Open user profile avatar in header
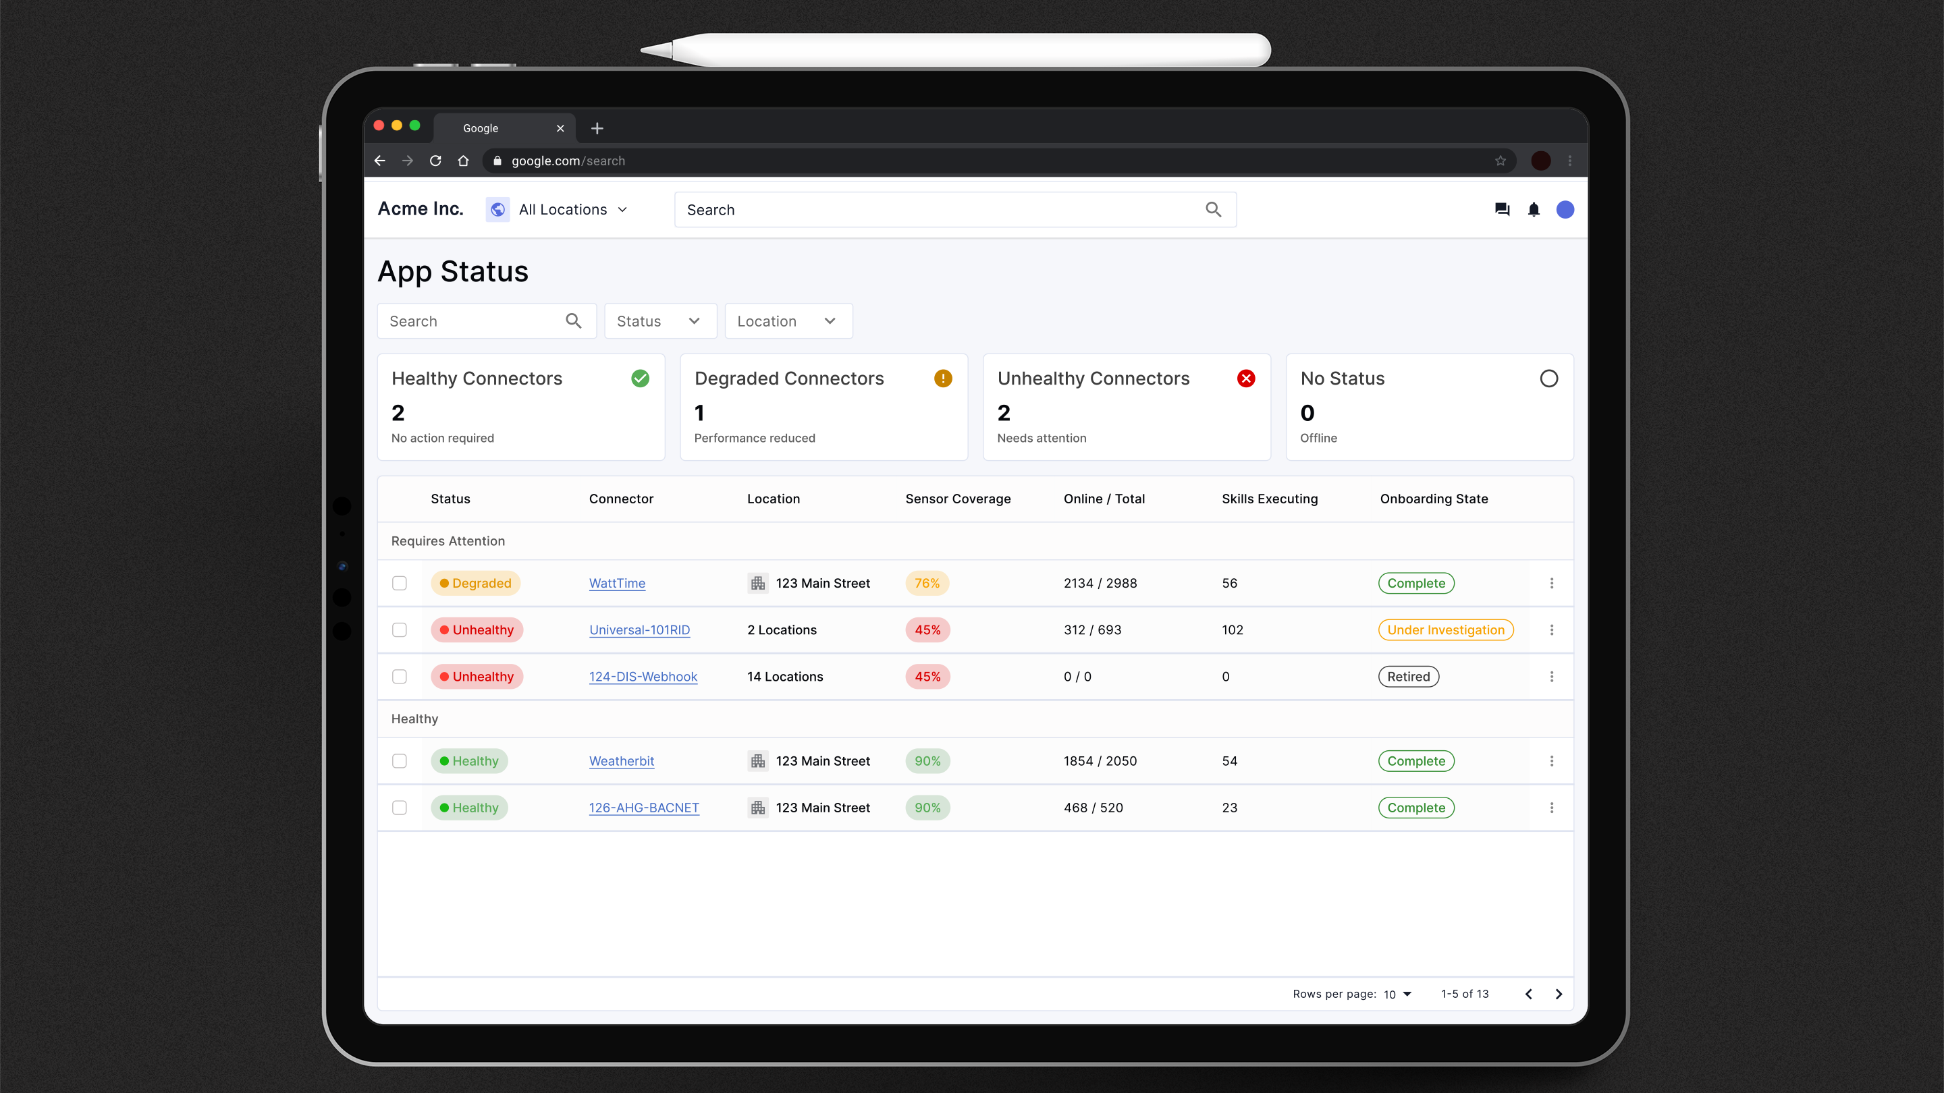 click(1565, 210)
